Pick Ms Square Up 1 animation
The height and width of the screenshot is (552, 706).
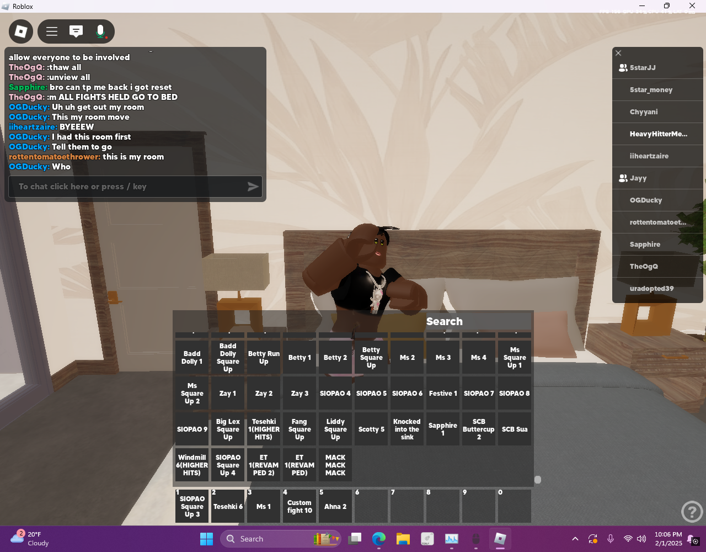[x=515, y=358]
